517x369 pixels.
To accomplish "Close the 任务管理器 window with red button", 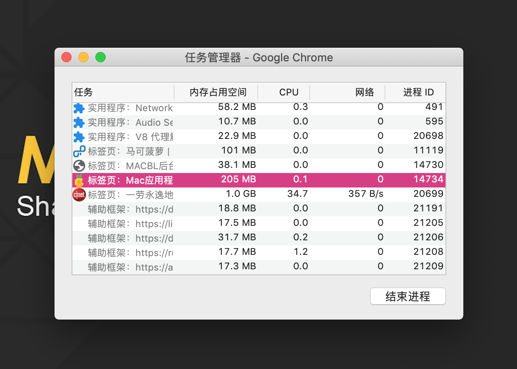I will (66, 57).
